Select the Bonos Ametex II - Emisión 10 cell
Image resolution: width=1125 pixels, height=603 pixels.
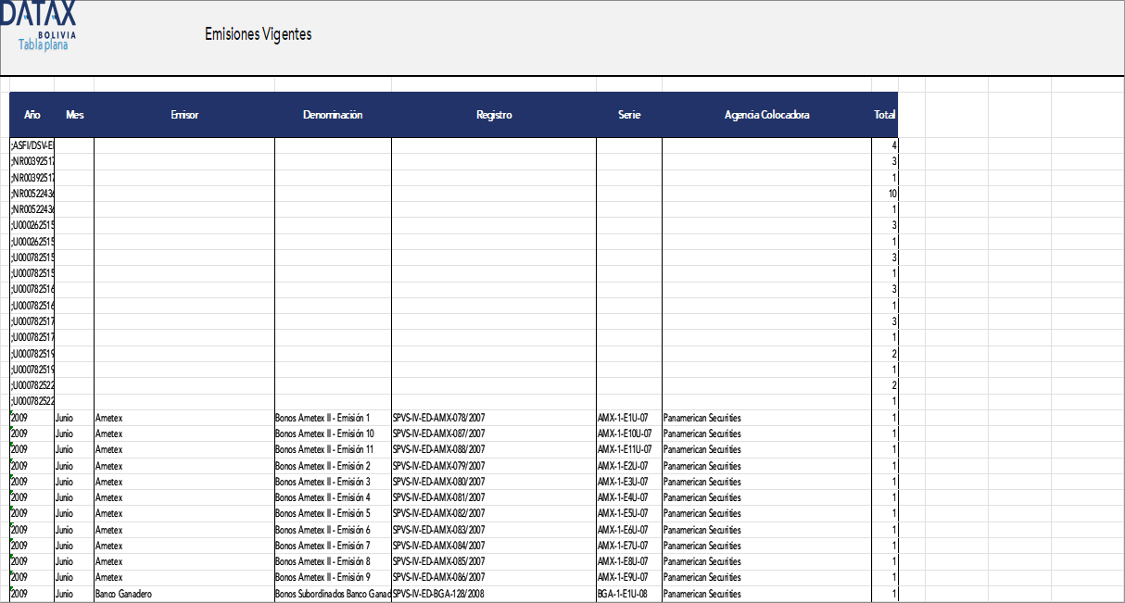(x=333, y=433)
